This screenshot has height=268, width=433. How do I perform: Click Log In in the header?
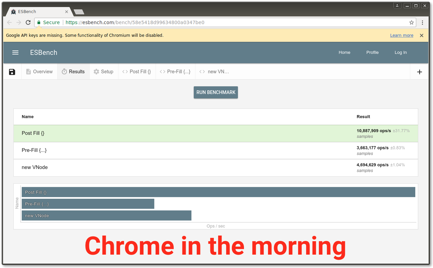(x=401, y=52)
